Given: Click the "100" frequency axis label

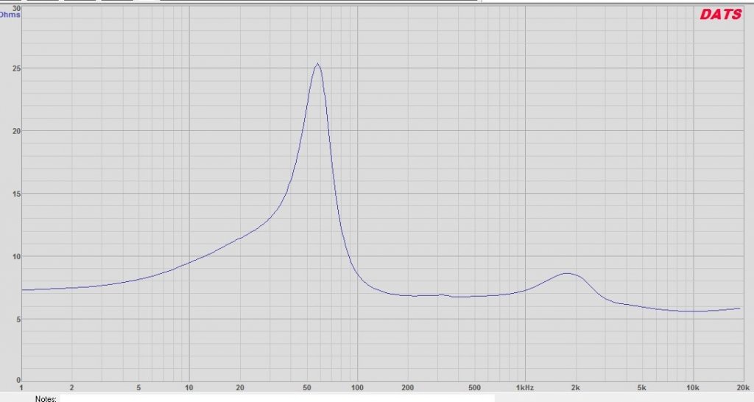Looking at the screenshot, I should point(357,387).
